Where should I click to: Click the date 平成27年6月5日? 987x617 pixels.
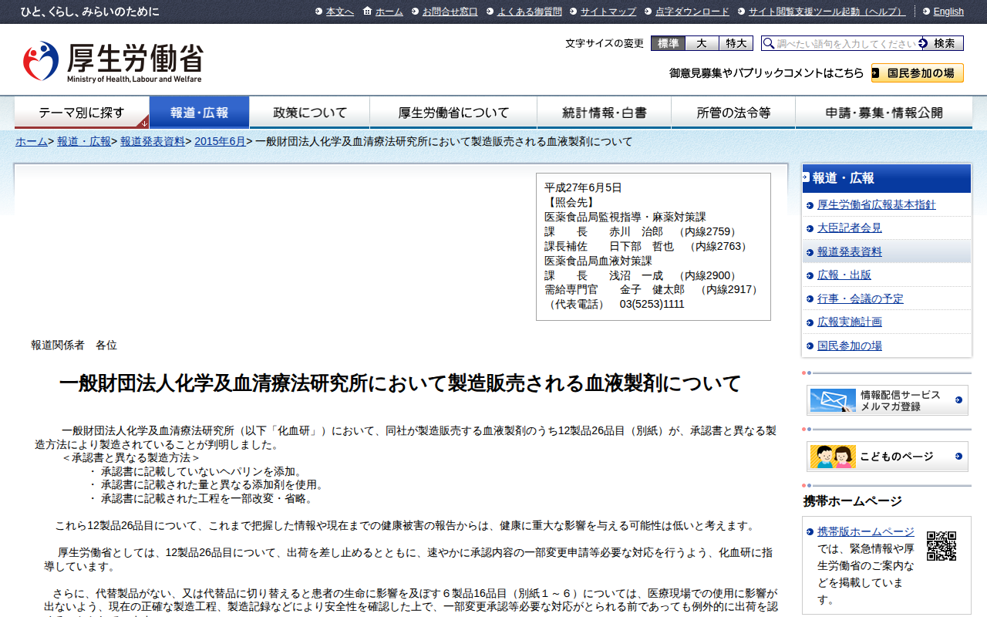(583, 187)
